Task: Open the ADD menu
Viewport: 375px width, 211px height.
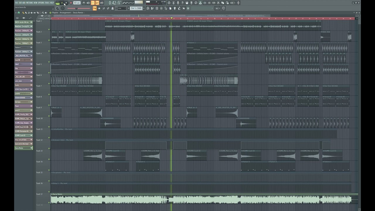Action: point(24,3)
